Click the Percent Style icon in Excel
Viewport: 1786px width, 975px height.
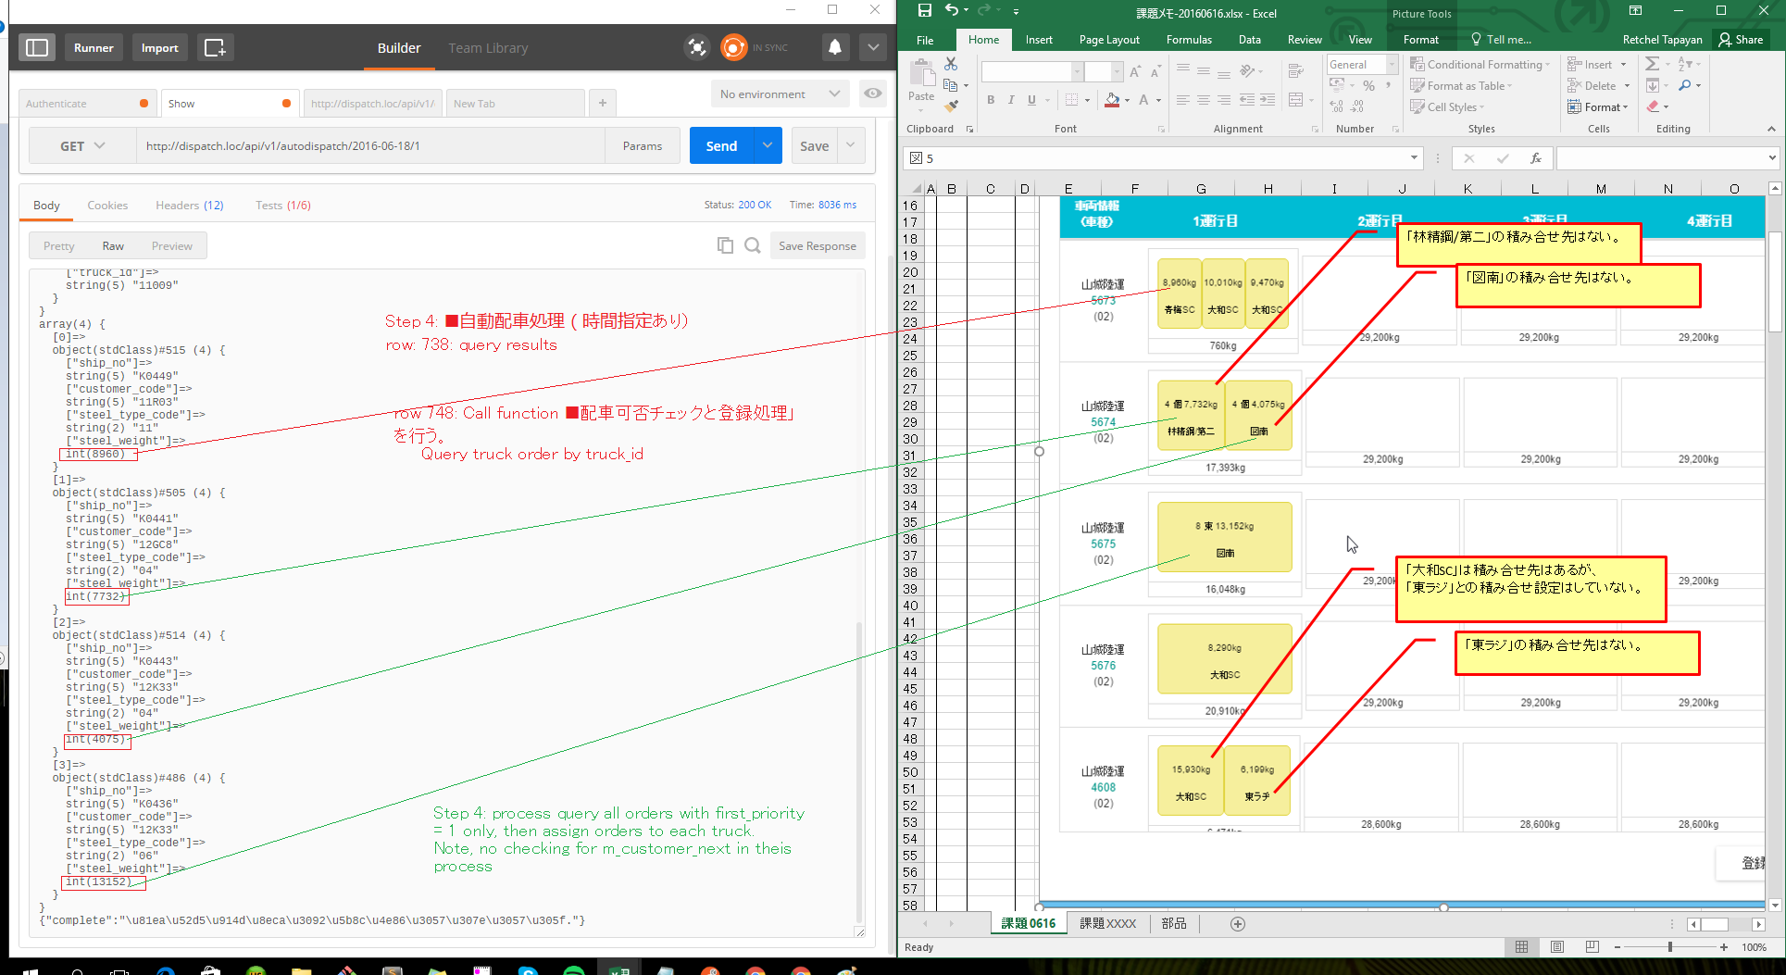coord(1368,86)
